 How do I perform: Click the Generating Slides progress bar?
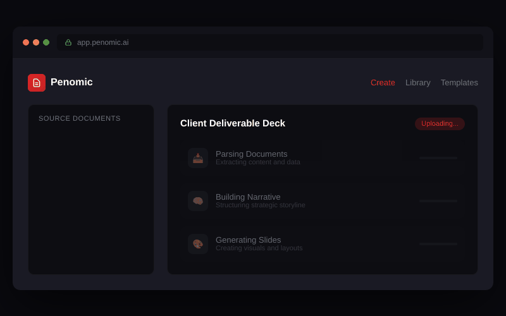pyautogui.click(x=438, y=244)
